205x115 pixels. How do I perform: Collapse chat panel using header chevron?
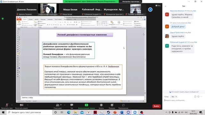166,6
